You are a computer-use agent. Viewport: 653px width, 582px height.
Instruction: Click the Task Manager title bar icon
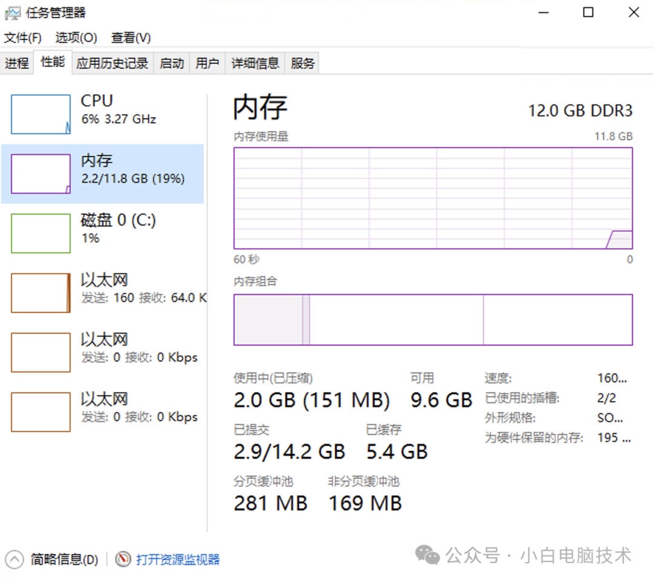pyautogui.click(x=12, y=13)
